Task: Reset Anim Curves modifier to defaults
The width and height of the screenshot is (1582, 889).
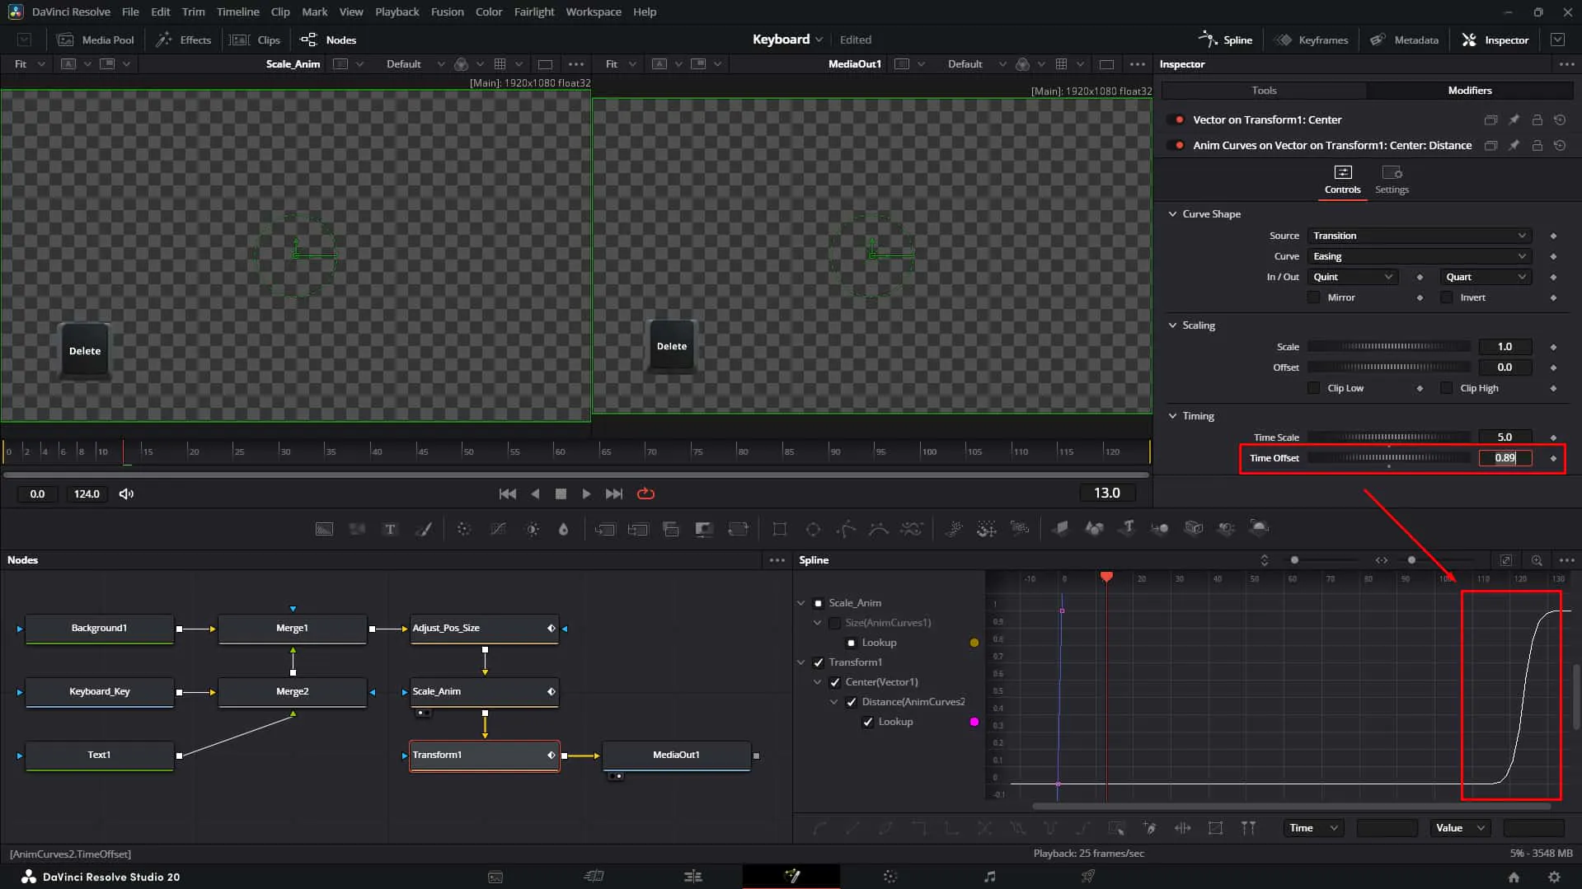Action: coord(1560,146)
